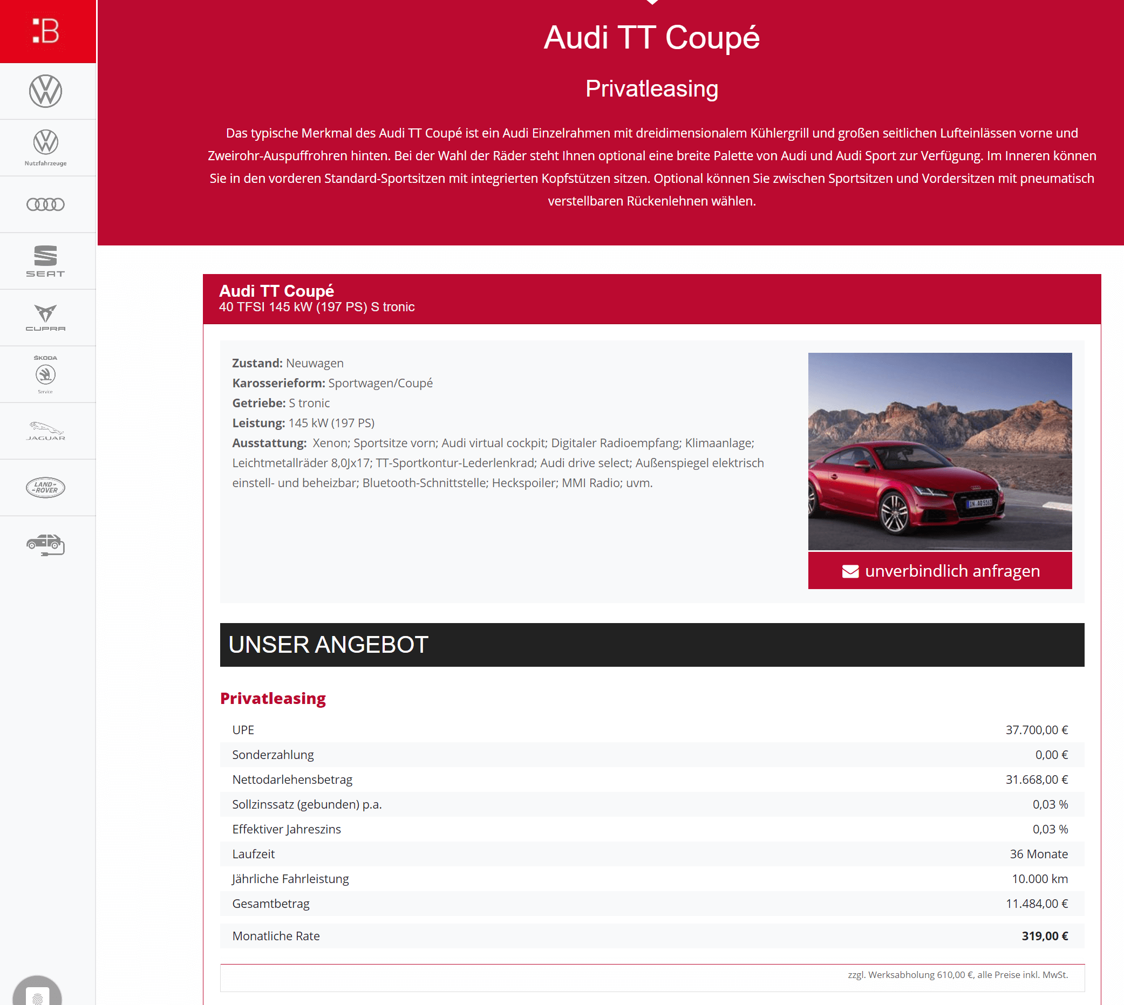Viewport: 1124px width, 1005px height.
Task: Click the 'Effektiver Jahreszins' label
Action: point(286,829)
